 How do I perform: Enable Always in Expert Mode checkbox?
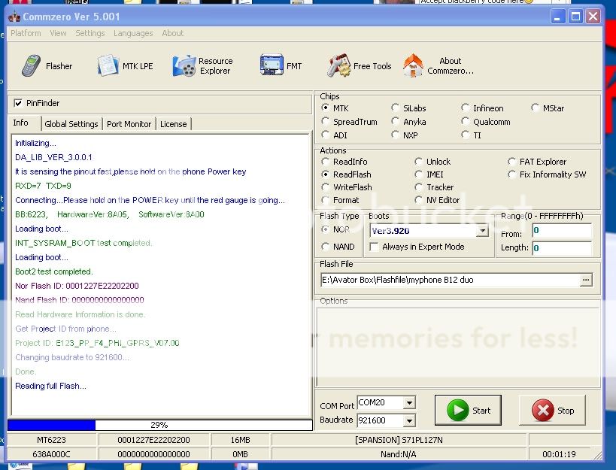(x=374, y=247)
